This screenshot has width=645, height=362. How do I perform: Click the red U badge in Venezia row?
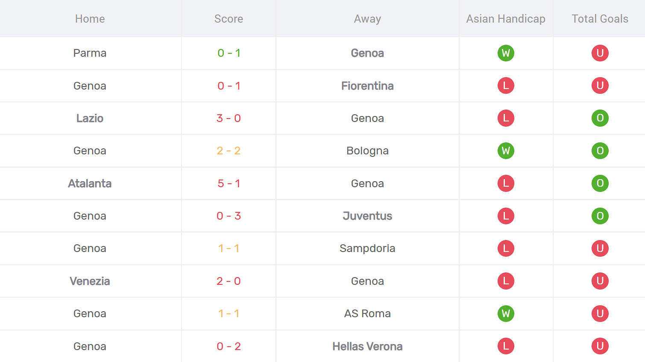click(x=600, y=281)
